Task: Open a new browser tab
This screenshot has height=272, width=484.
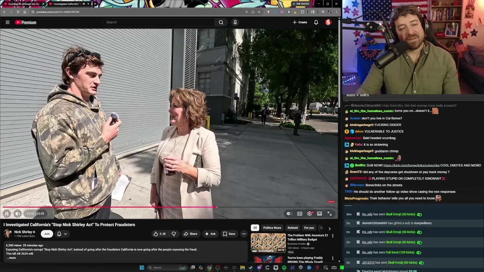Action: pos(95,4)
